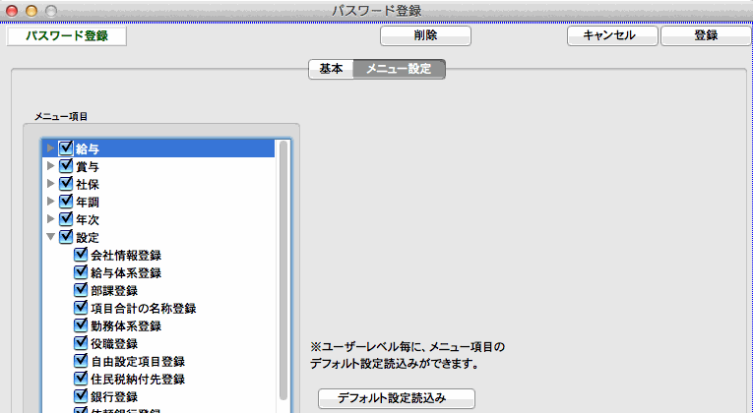753x413 pixels.
Task: Uncheck the 銀行登録 checkbox
Action: (x=82, y=396)
